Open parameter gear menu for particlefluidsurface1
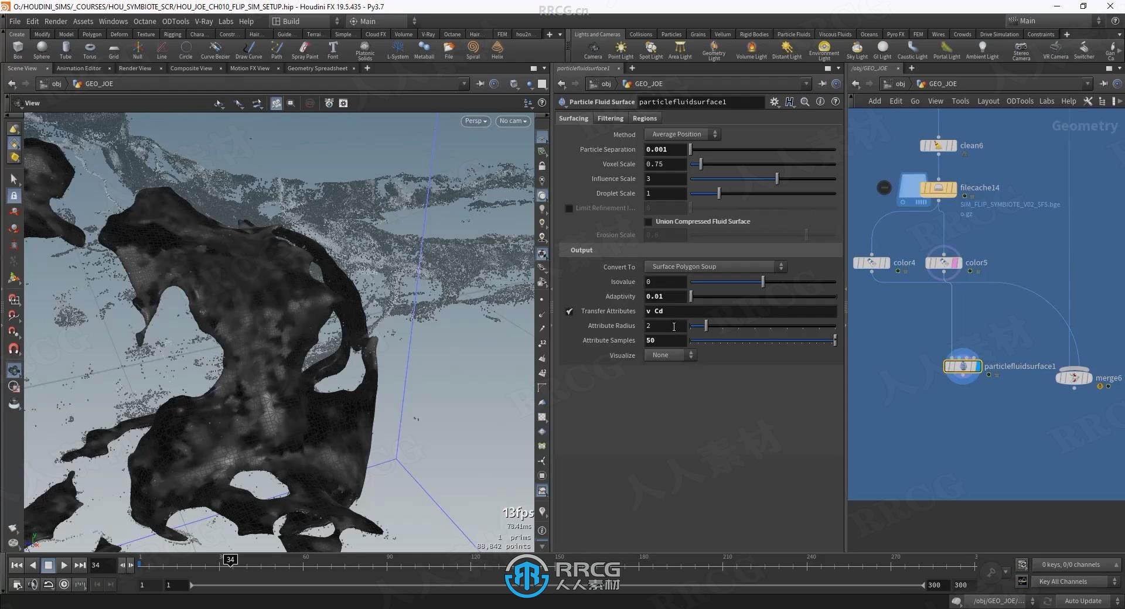Viewport: 1125px width, 609px height. point(775,102)
